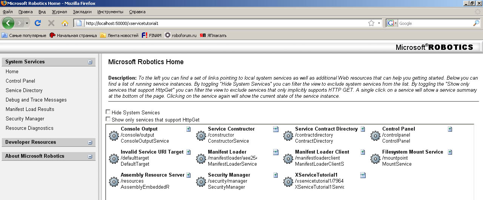Open the Справка menu
Viewport: 483px width, 200px height.
click(x=137, y=12)
